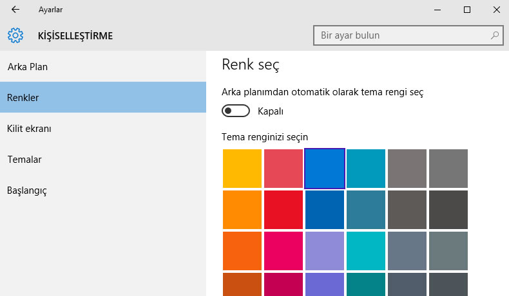Screen dimensions: 509x296
Task: Pick the light lavender purple swatch
Action: (x=325, y=251)
